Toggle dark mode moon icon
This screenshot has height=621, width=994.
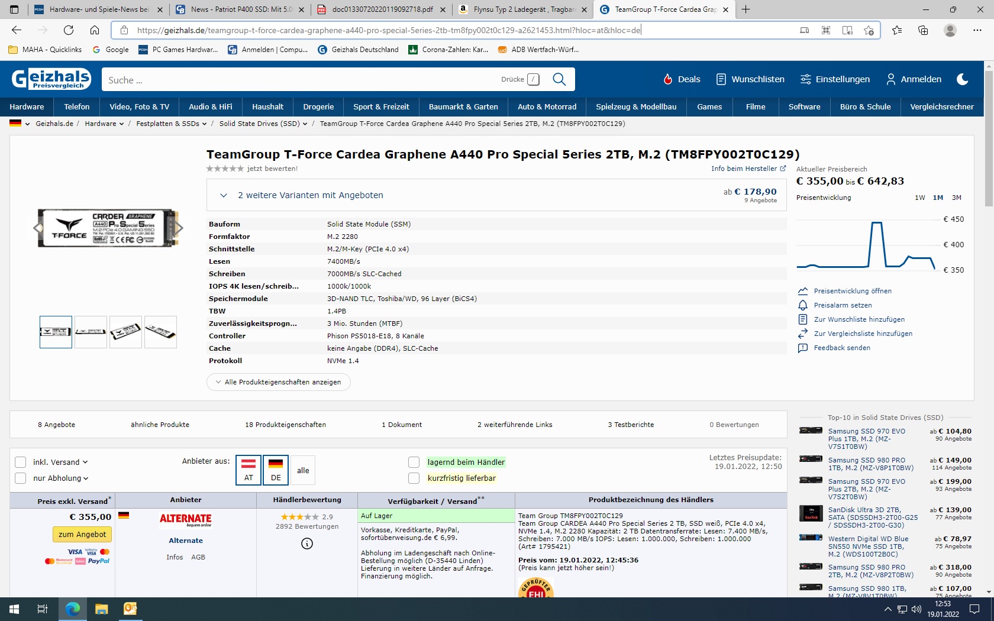click(963, 79)
